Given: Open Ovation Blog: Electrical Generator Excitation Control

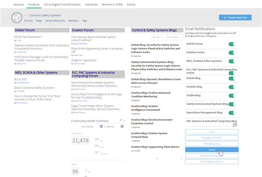Looking at the screenshot, I should coord(152,122).
